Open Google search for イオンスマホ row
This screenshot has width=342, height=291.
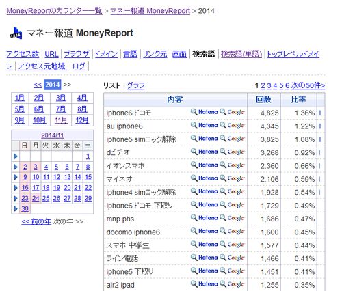[233, 165]
